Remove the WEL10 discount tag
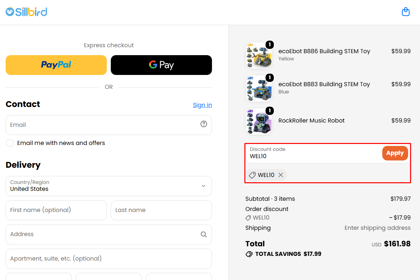This screenshot has height=280, width=420. pyautogui.click(x=281, y=175)
